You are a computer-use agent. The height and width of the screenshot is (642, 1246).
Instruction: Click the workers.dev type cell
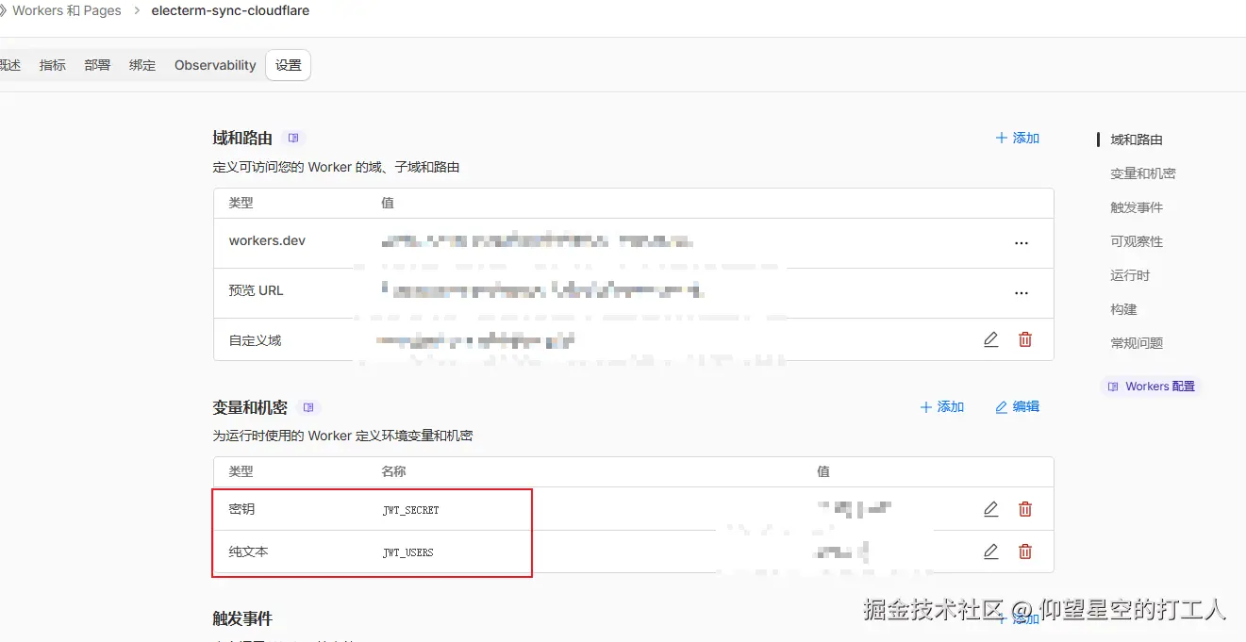click(x=267, y=240)
